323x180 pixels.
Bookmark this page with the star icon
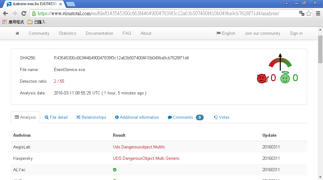pos(308,13)
